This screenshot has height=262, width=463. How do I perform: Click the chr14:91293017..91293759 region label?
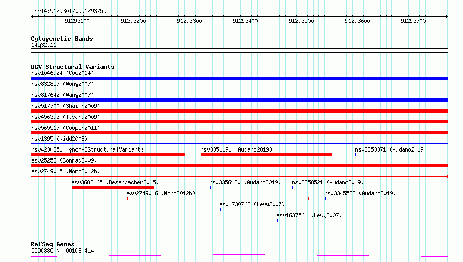coord(69,11)
